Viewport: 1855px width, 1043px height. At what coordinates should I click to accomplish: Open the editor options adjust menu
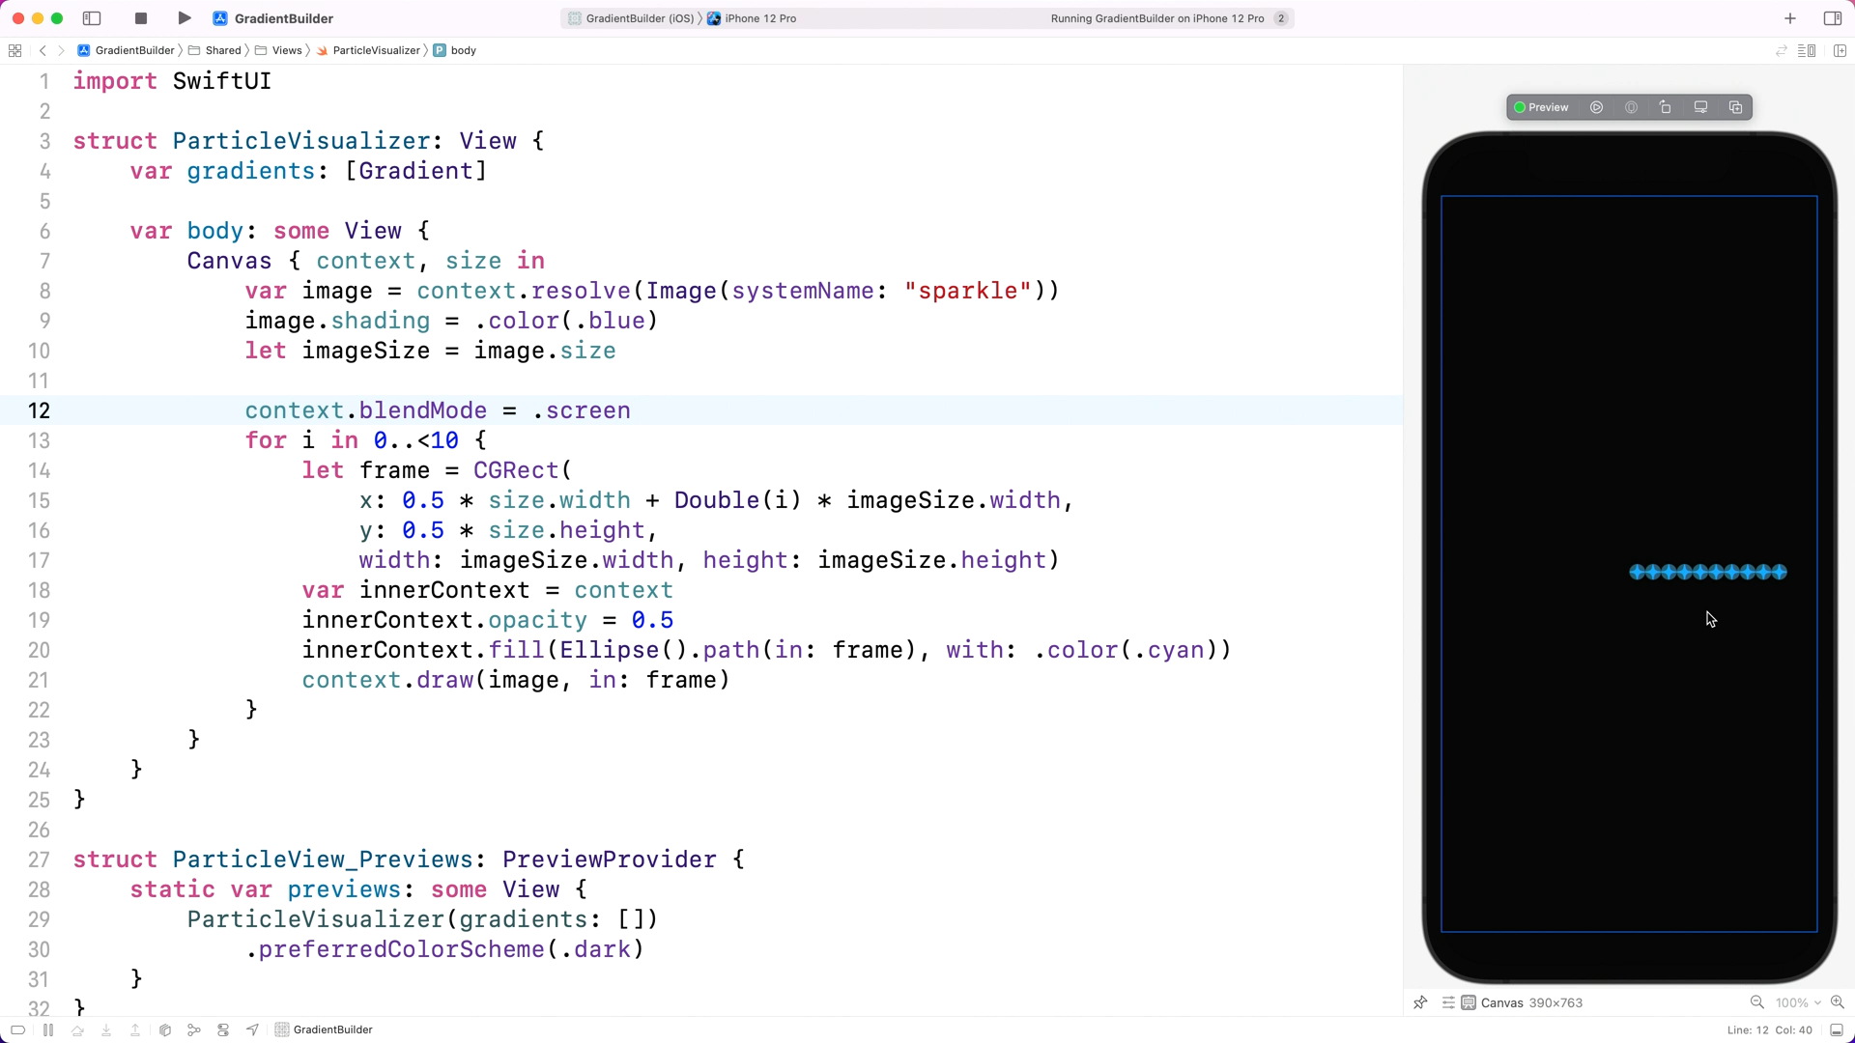point(1807,50)
